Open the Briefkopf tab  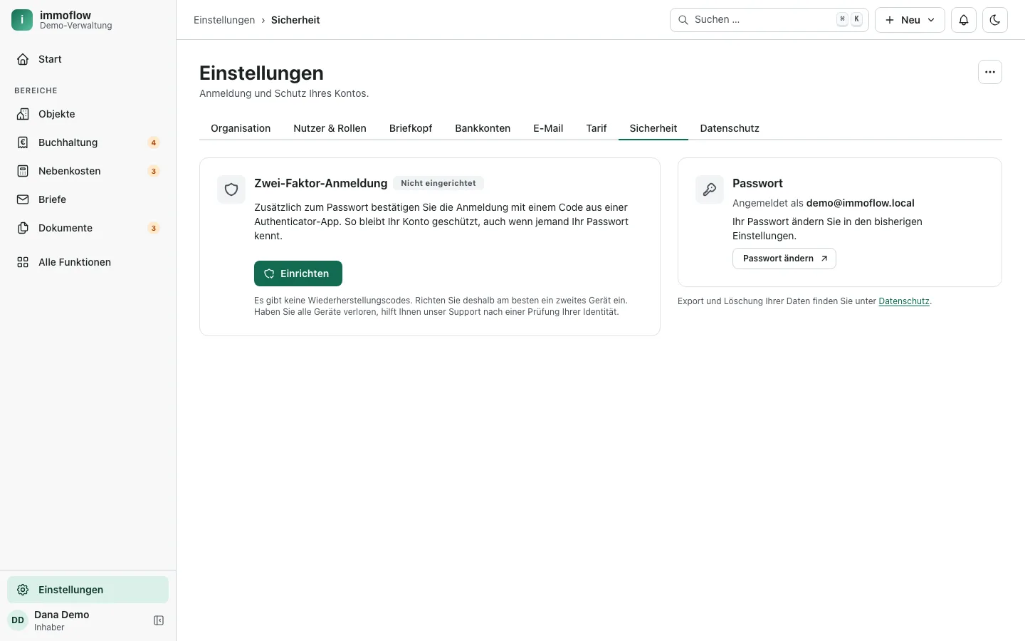[411, 128]
